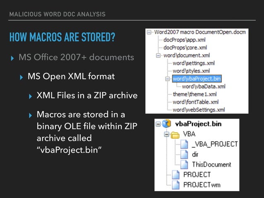Select bold vbaProject.bin label in lower tree
The width and height of the screenshot is (264, 198).
(198, 124)
